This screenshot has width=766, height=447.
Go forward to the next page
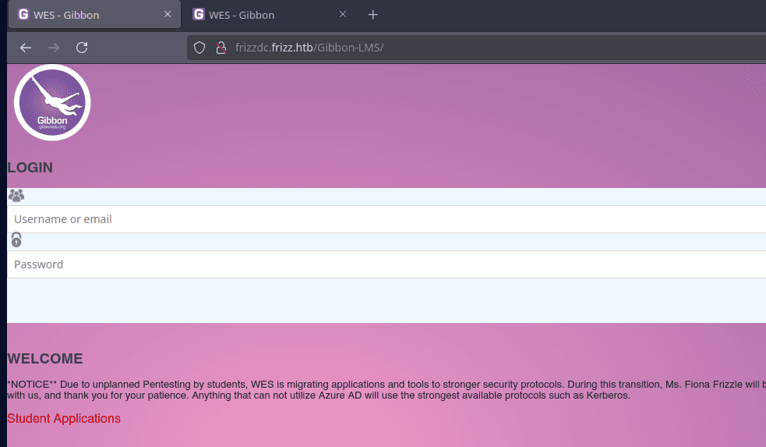tap(54, 48)
